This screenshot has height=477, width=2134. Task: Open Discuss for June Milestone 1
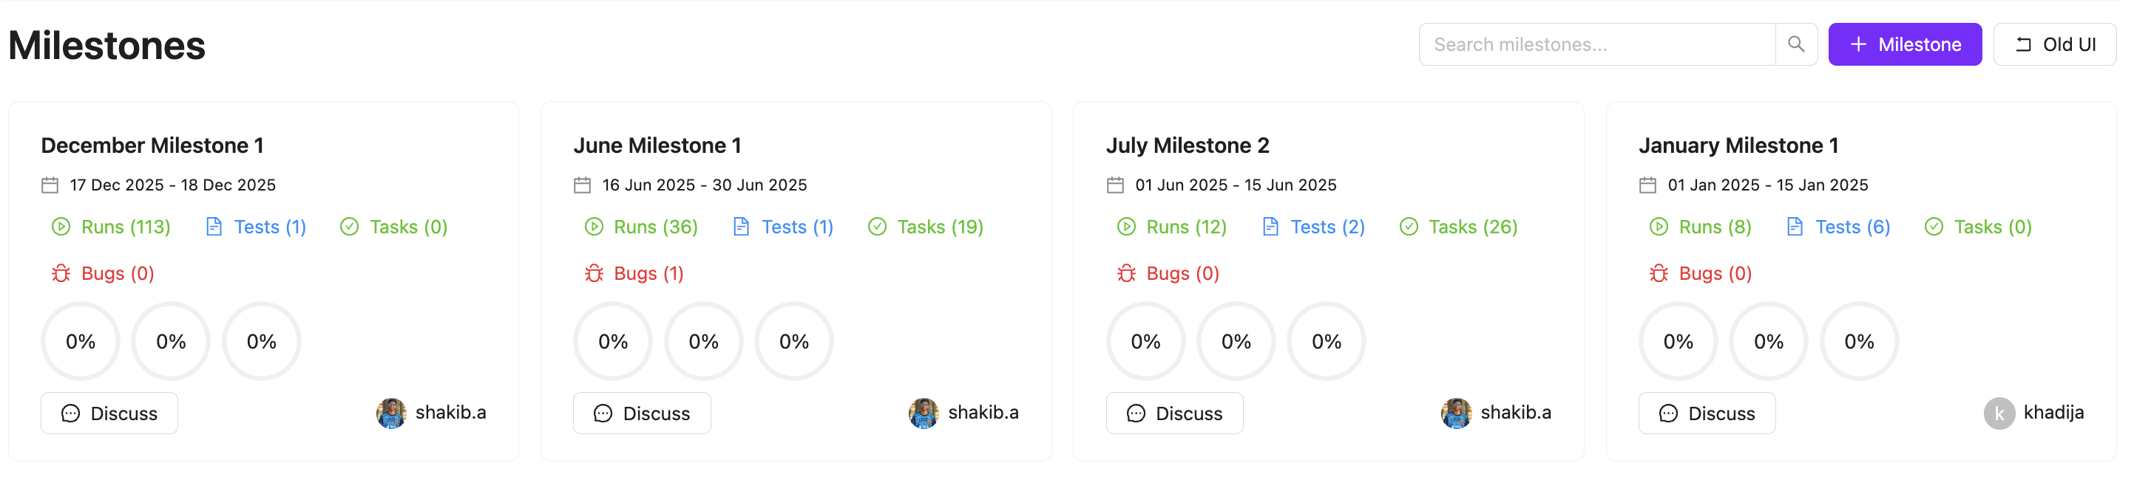click(x=642, y=413)
